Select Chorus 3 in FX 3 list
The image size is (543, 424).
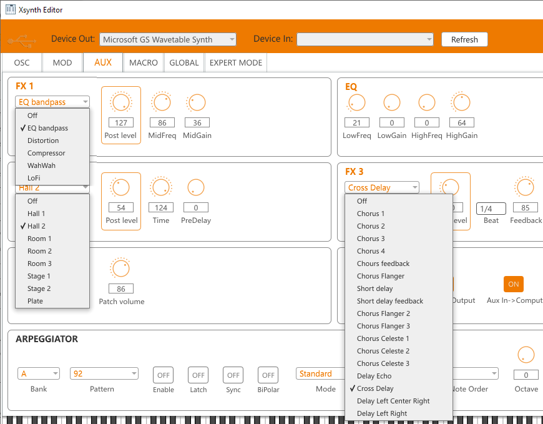click(x=399, y=239)
